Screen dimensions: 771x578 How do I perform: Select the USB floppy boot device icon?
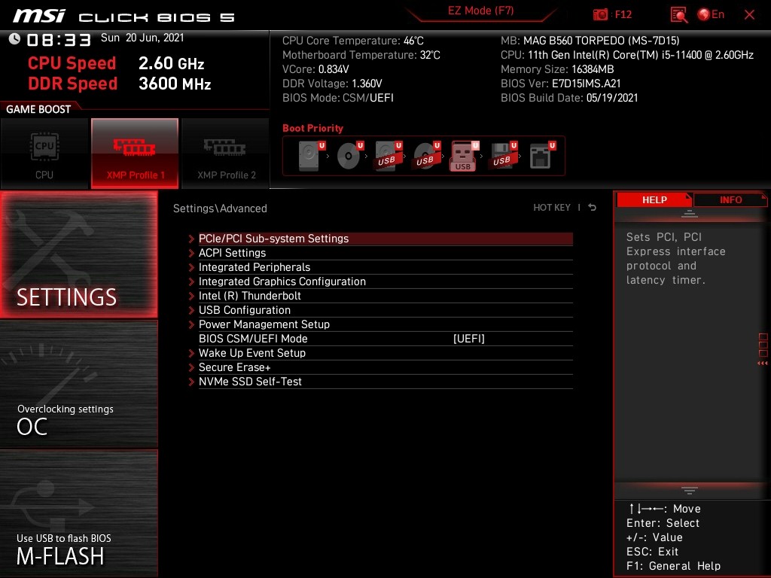pos(502,157)
